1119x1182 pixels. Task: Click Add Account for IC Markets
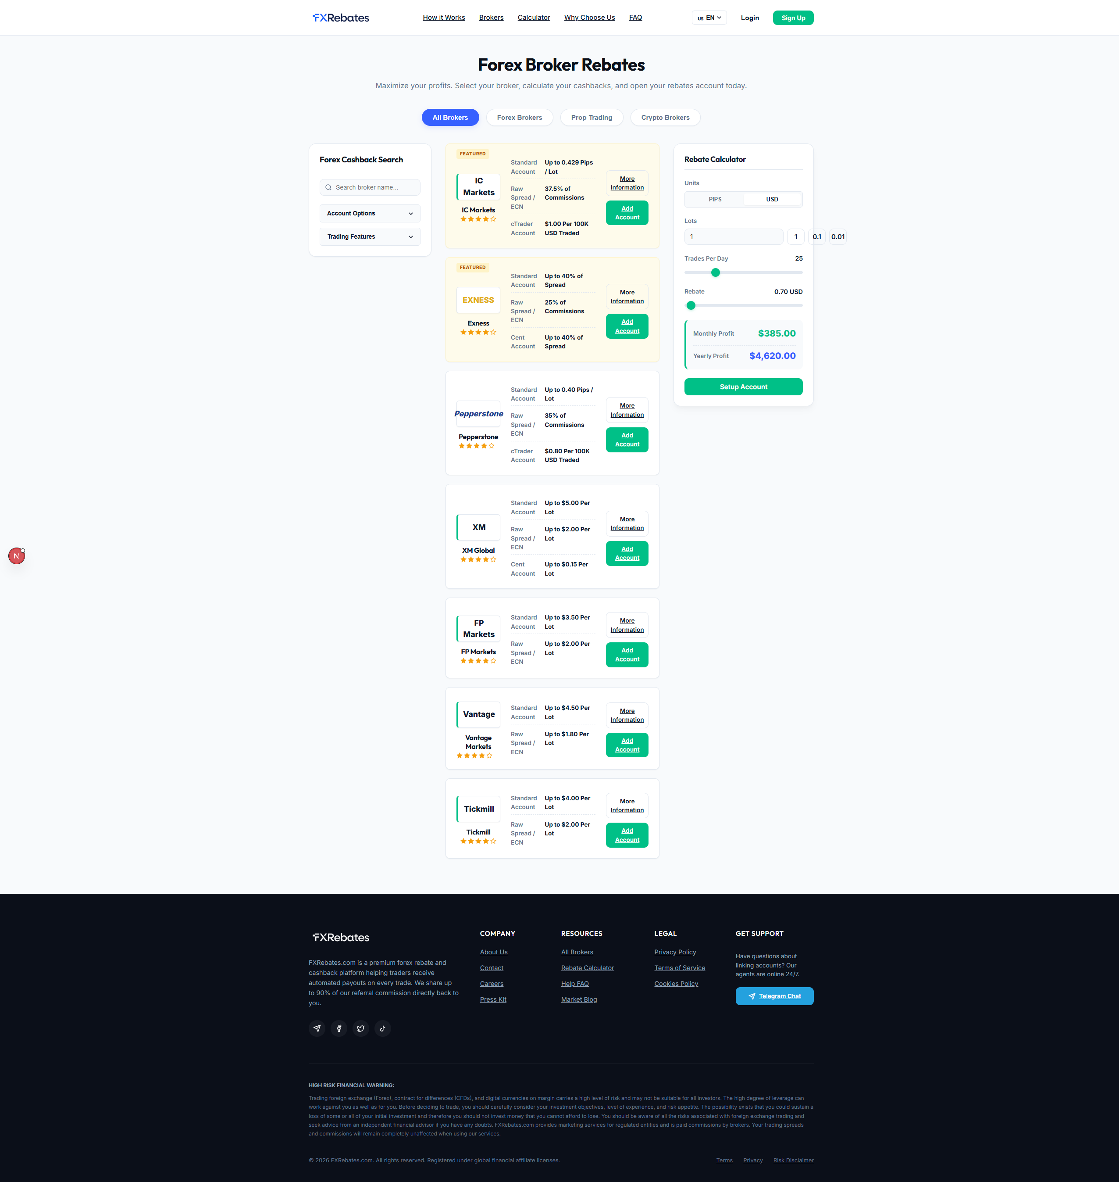click(x=627, y=213)
